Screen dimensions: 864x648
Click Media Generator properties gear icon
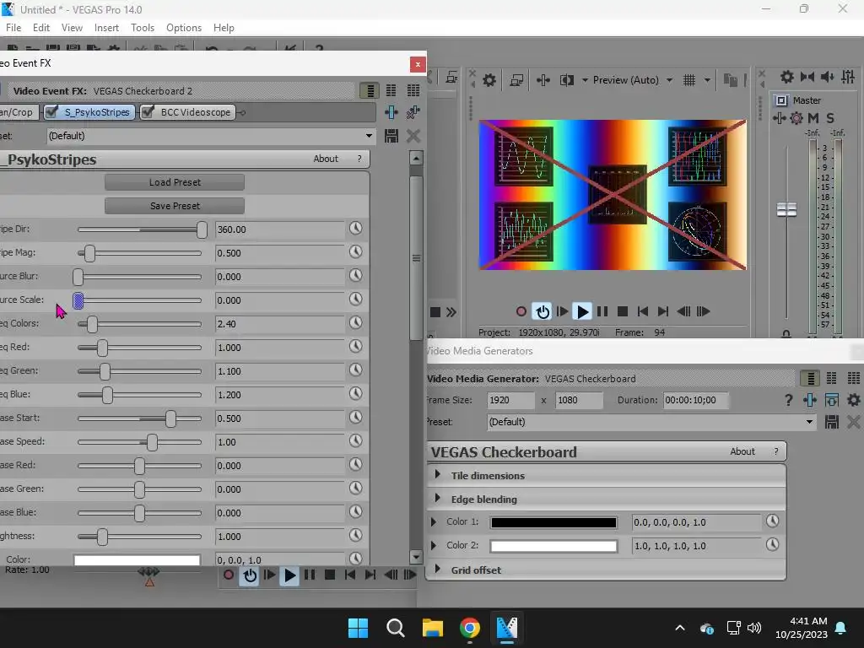pos(854,400)
